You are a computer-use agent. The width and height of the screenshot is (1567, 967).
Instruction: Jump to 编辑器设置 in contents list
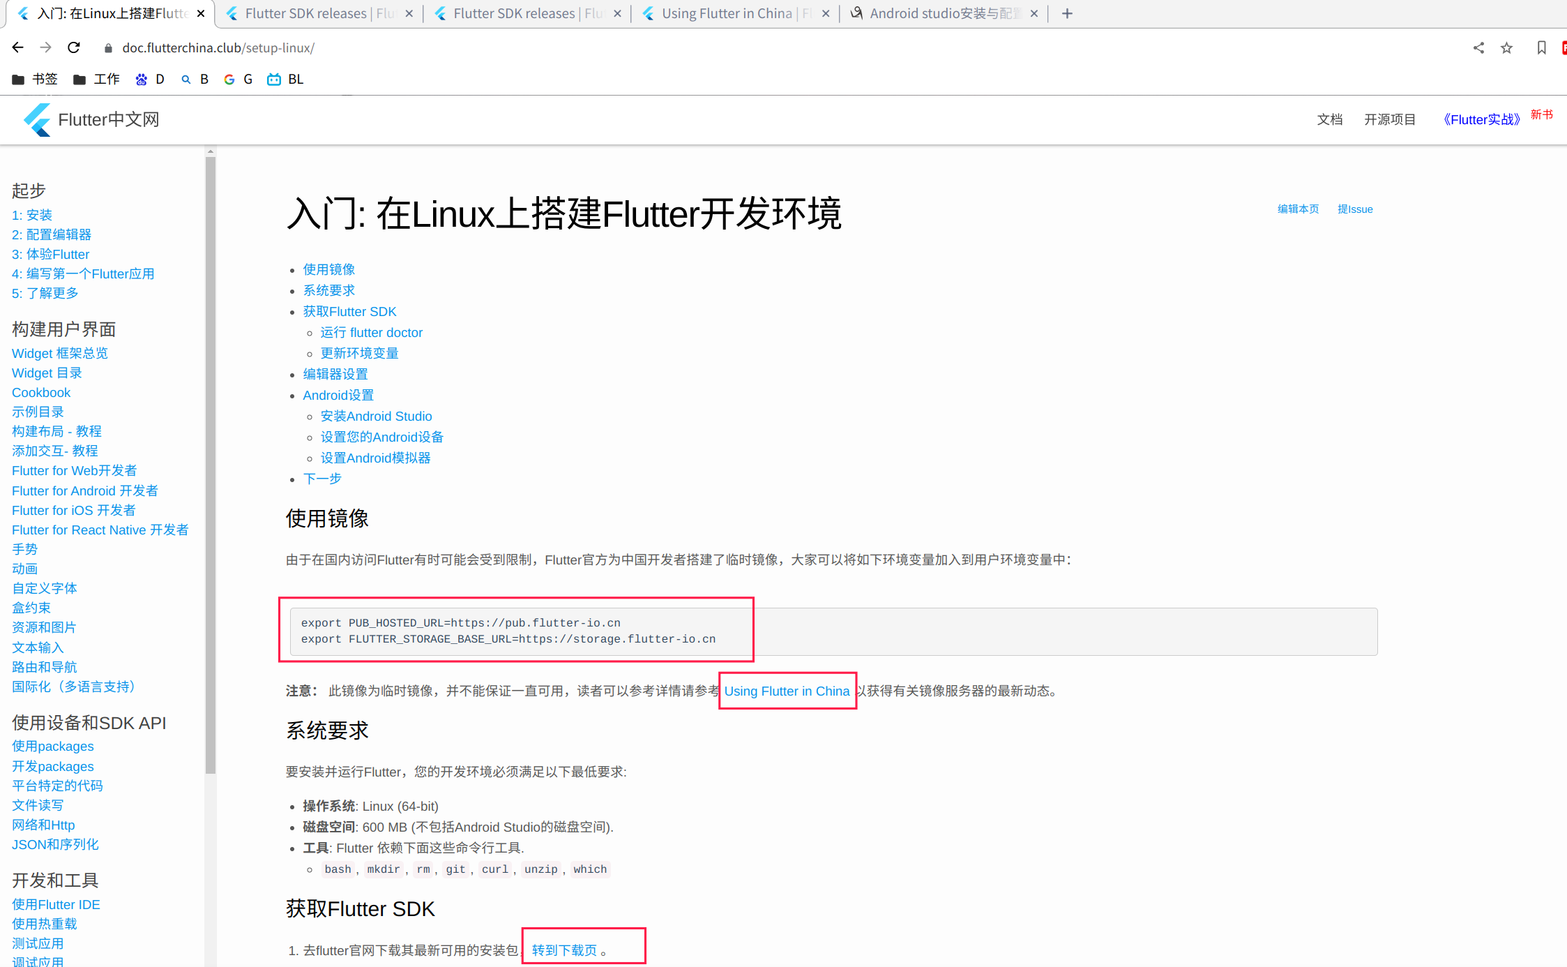tap(335, 374)
